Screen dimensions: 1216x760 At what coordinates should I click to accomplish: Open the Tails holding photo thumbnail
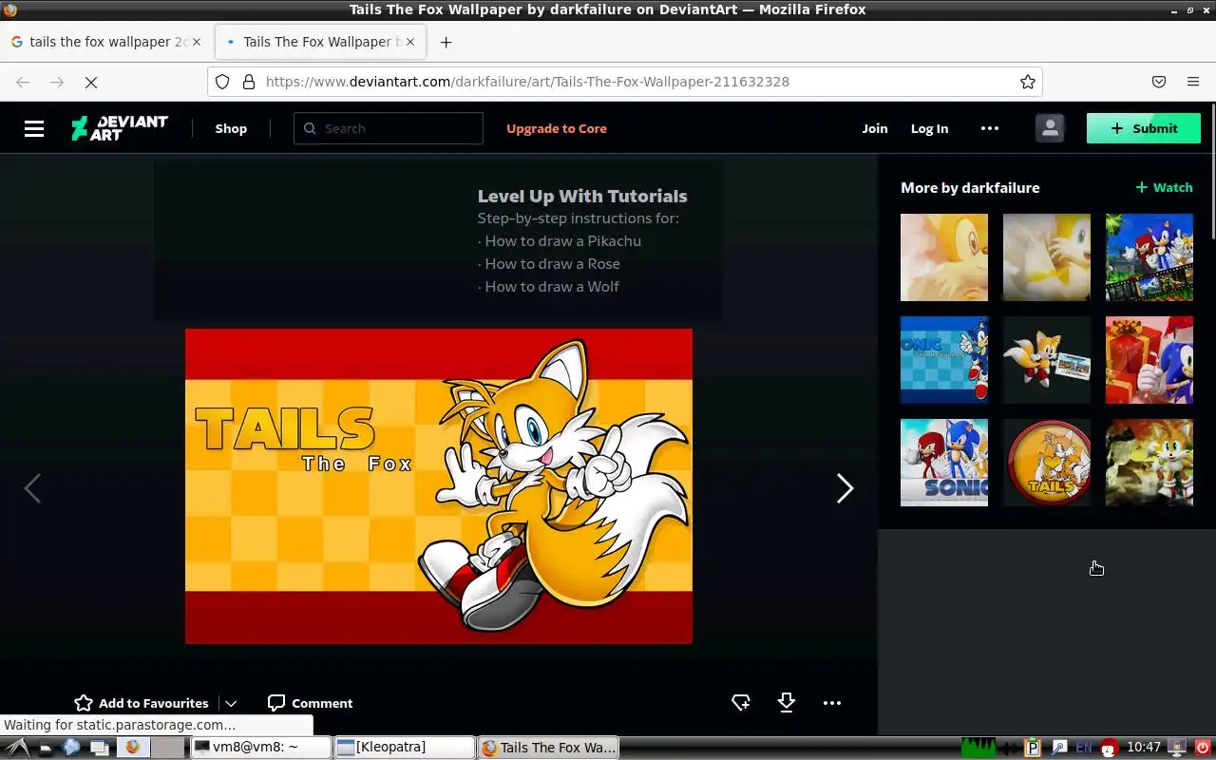click(x=1047, y=360)
